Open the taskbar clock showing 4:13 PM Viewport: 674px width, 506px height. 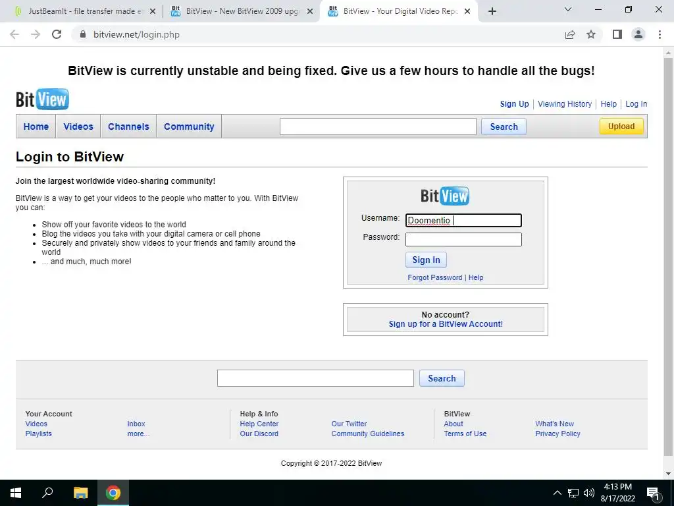tap(617, 493)
